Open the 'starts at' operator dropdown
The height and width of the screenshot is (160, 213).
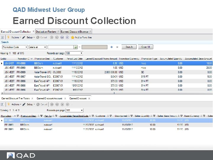click(x=45, y=47)
